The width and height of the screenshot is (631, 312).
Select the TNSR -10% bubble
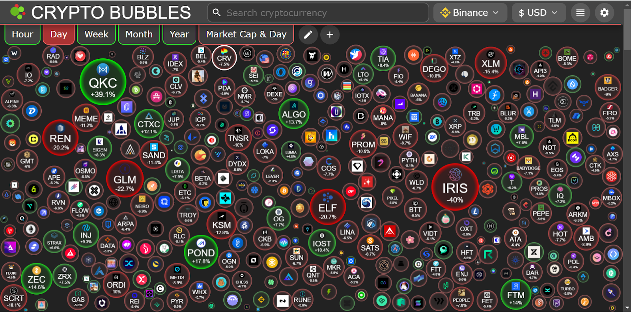coord(238,137)
